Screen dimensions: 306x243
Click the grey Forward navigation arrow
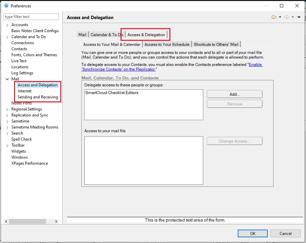[x=286, y=17]
